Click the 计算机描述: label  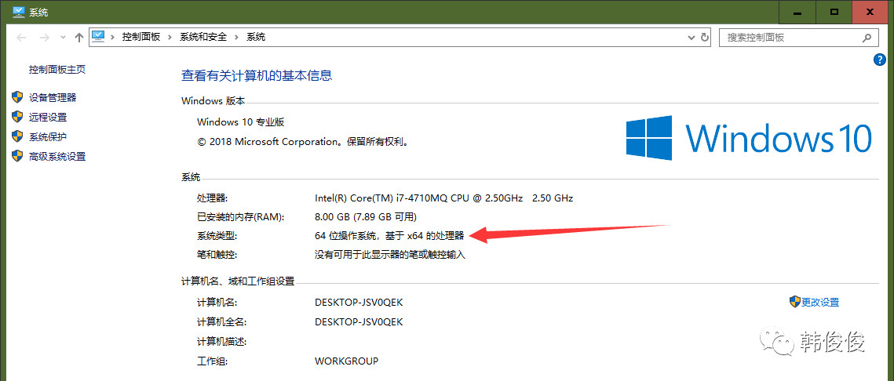(221, 341)
